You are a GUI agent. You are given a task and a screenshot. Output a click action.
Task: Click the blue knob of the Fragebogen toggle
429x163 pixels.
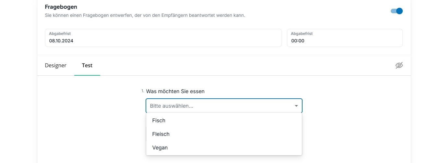[x=399, y=11]
